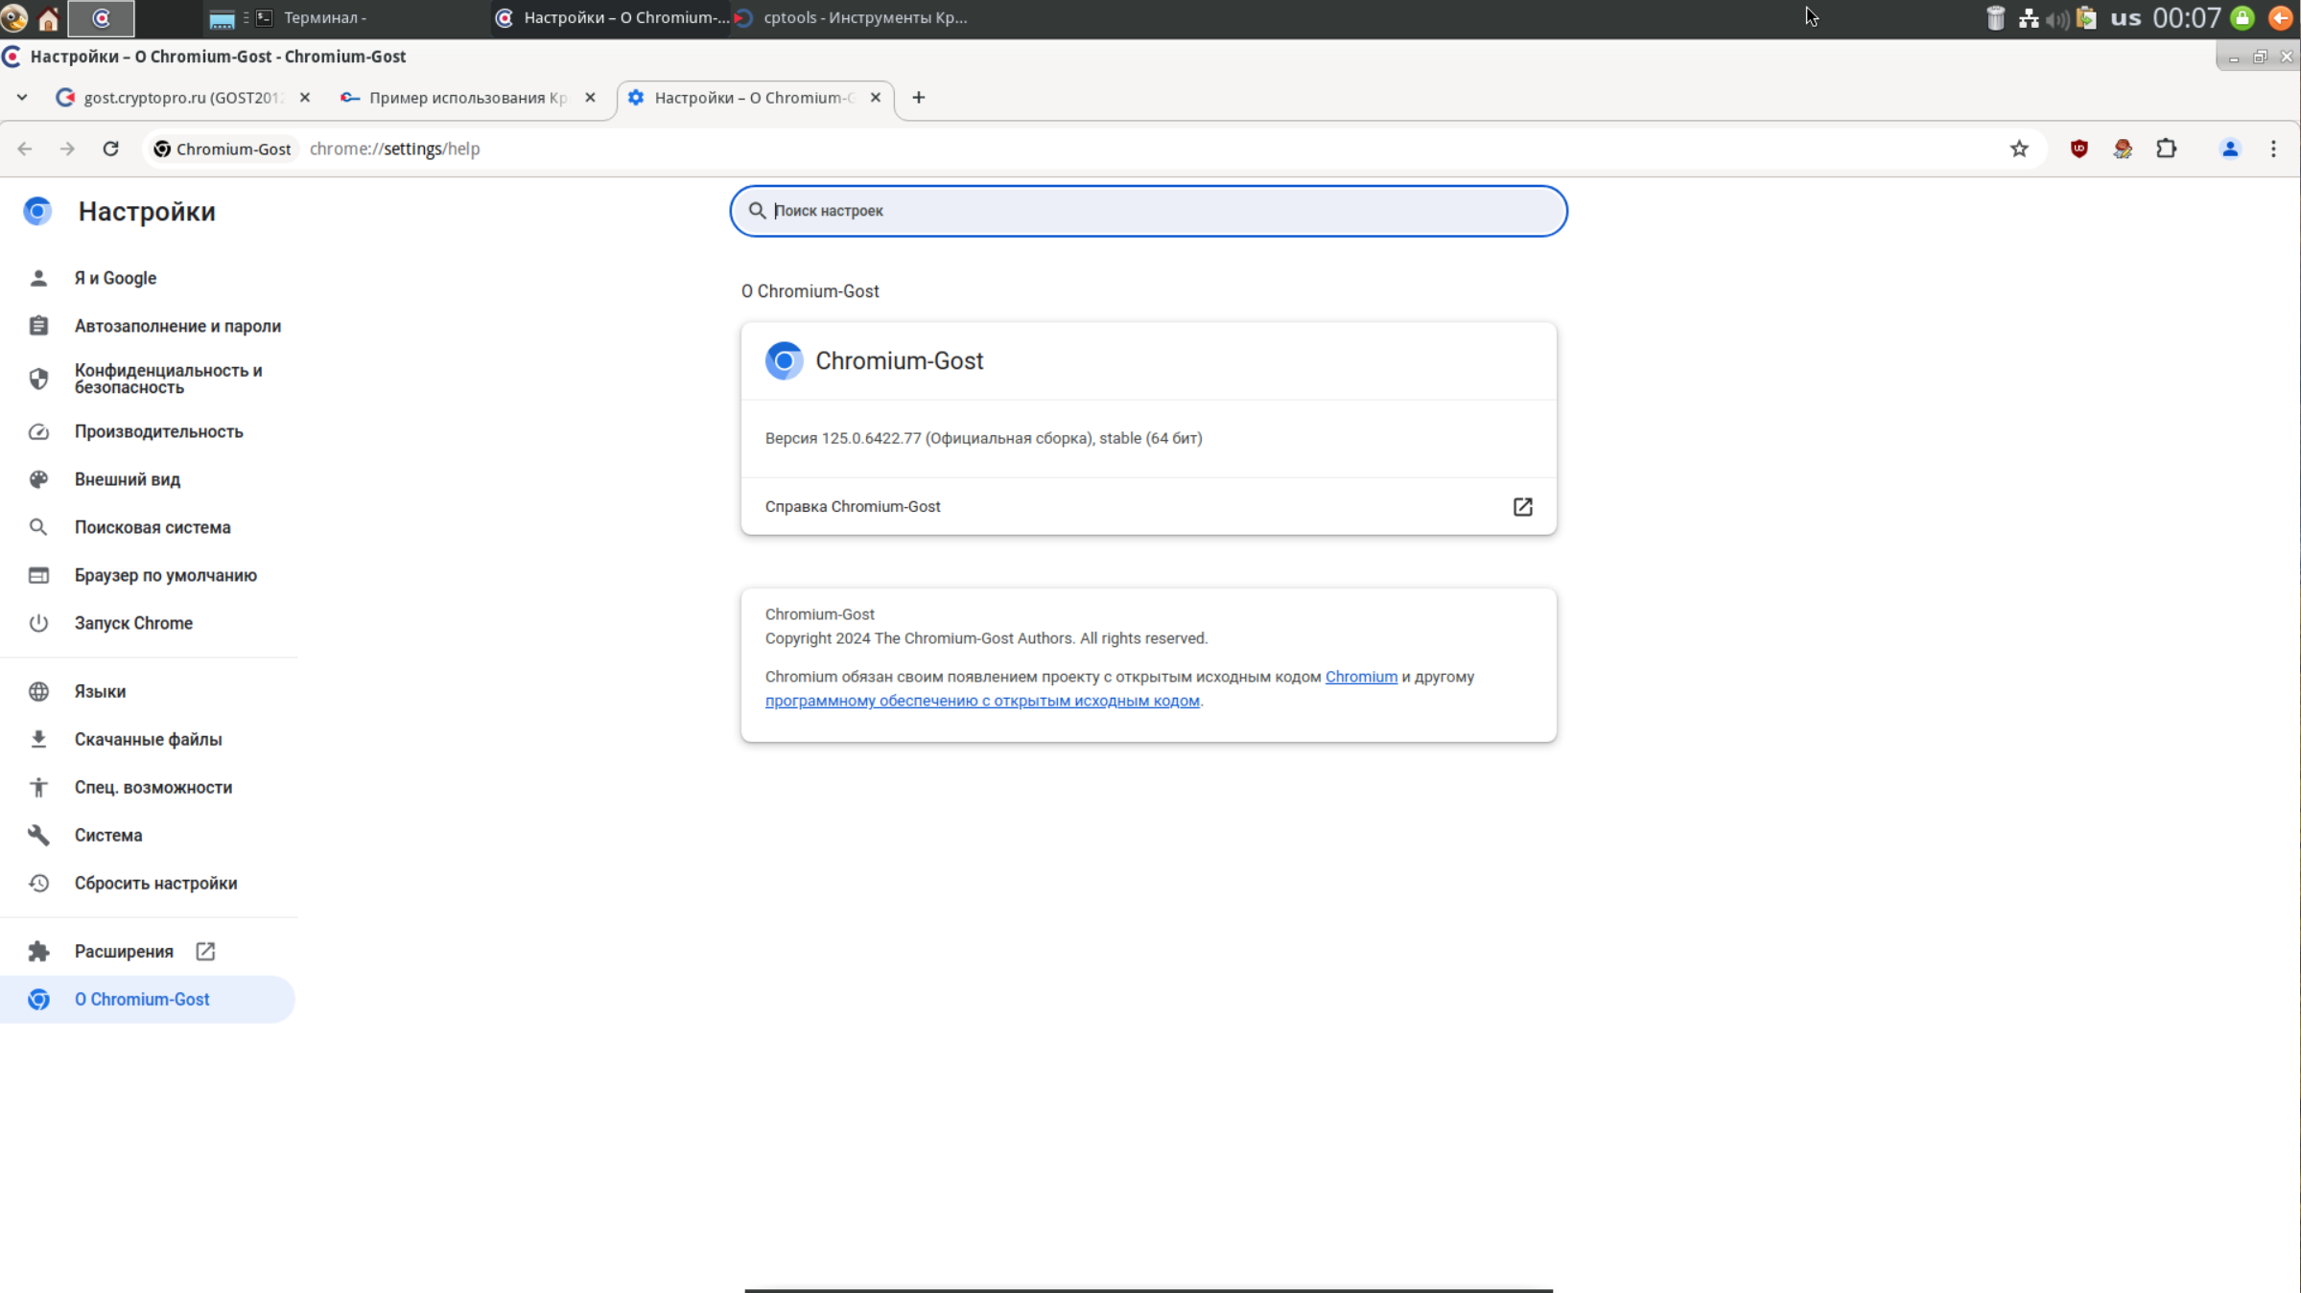Bookmark this page with star icon
The height and width of the screenshot is (1293, 2301).
2019,149
